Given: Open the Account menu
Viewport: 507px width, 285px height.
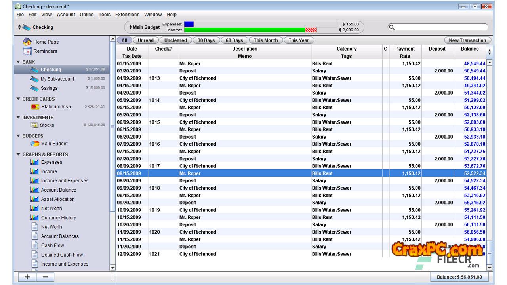Looking at the screenshot, I should click(x=66, y=15).
